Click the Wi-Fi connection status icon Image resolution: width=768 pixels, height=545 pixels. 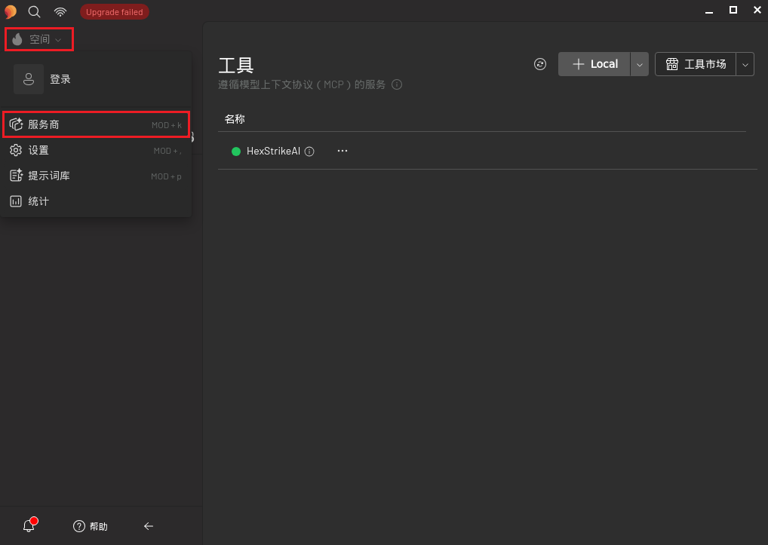[x=60, y=11]
